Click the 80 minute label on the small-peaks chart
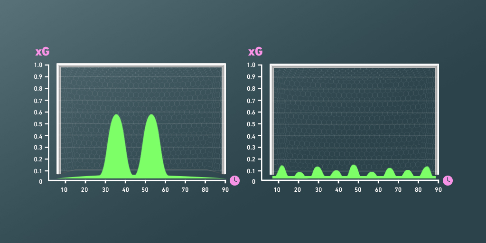Image resolution: width=486 pixels, height=243 pixels. [418, 190]
